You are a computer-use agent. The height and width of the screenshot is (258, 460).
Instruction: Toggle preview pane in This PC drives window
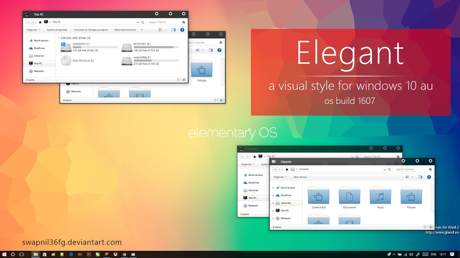(x=174, y=30)
